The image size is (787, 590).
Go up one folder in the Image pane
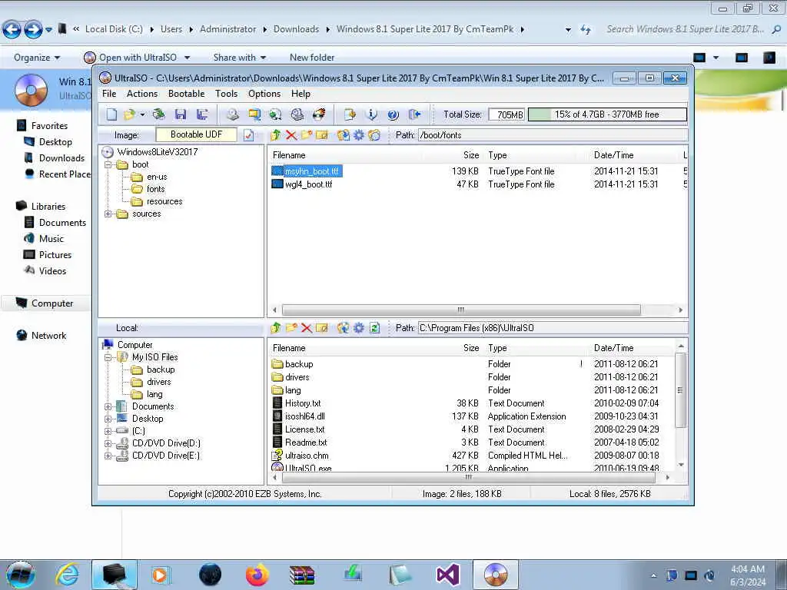click(276, 135)
